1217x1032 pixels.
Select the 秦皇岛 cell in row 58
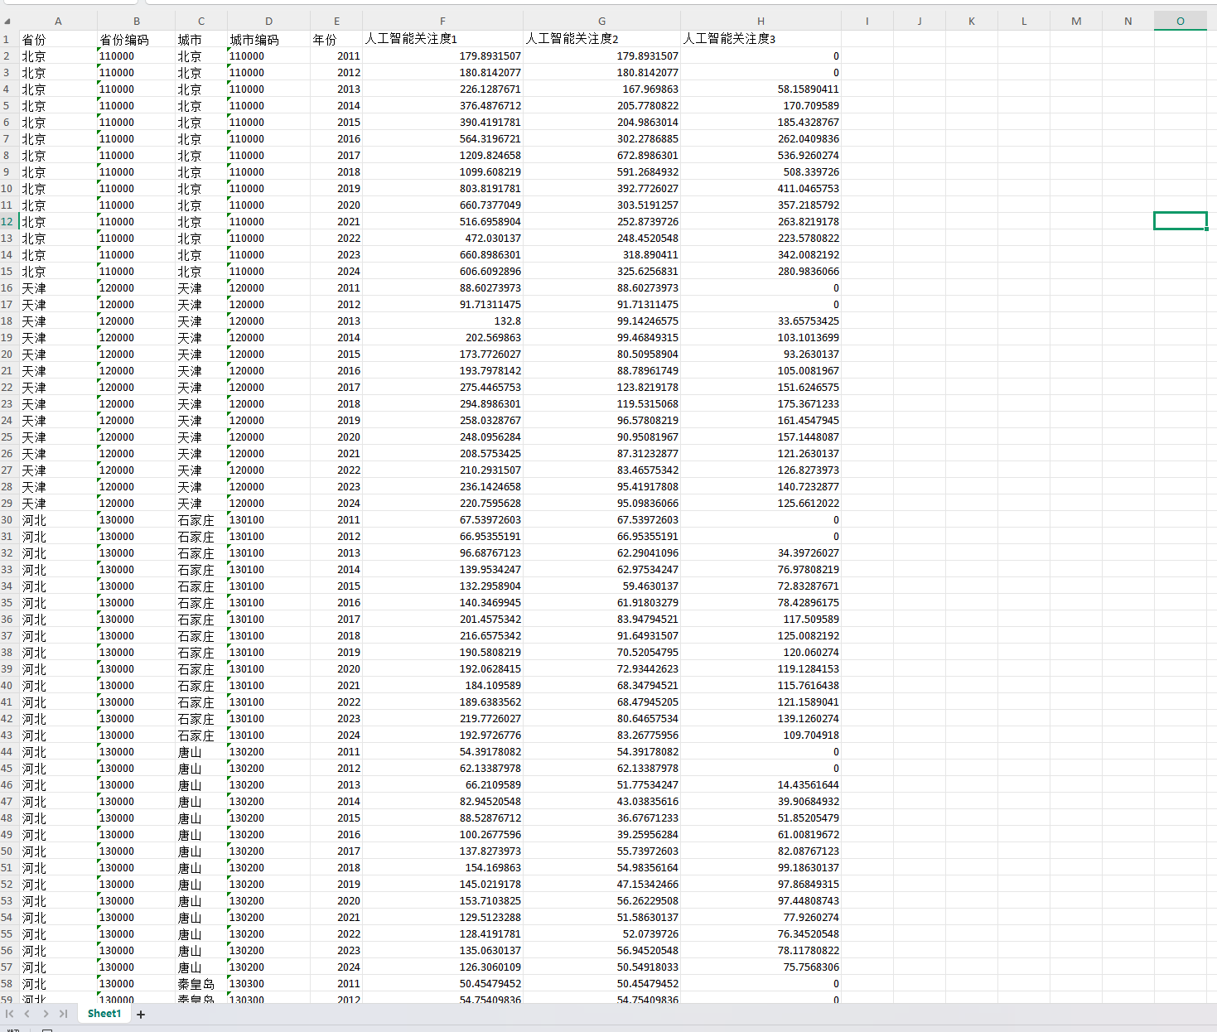pos(201,983)
